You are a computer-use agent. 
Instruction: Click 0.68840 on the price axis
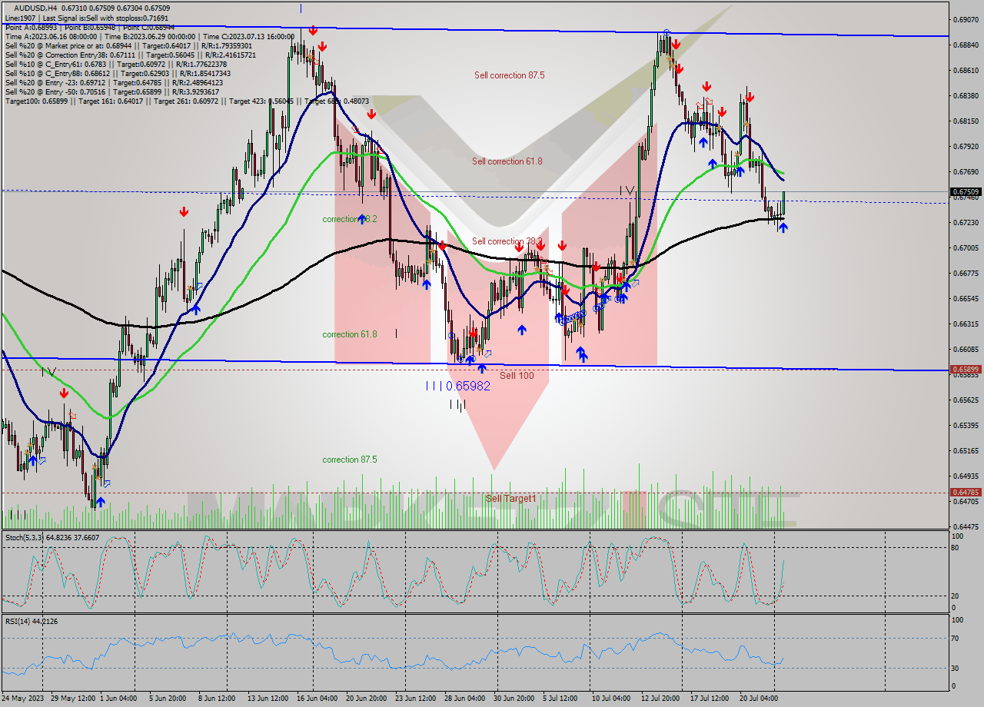click(966, 45)
